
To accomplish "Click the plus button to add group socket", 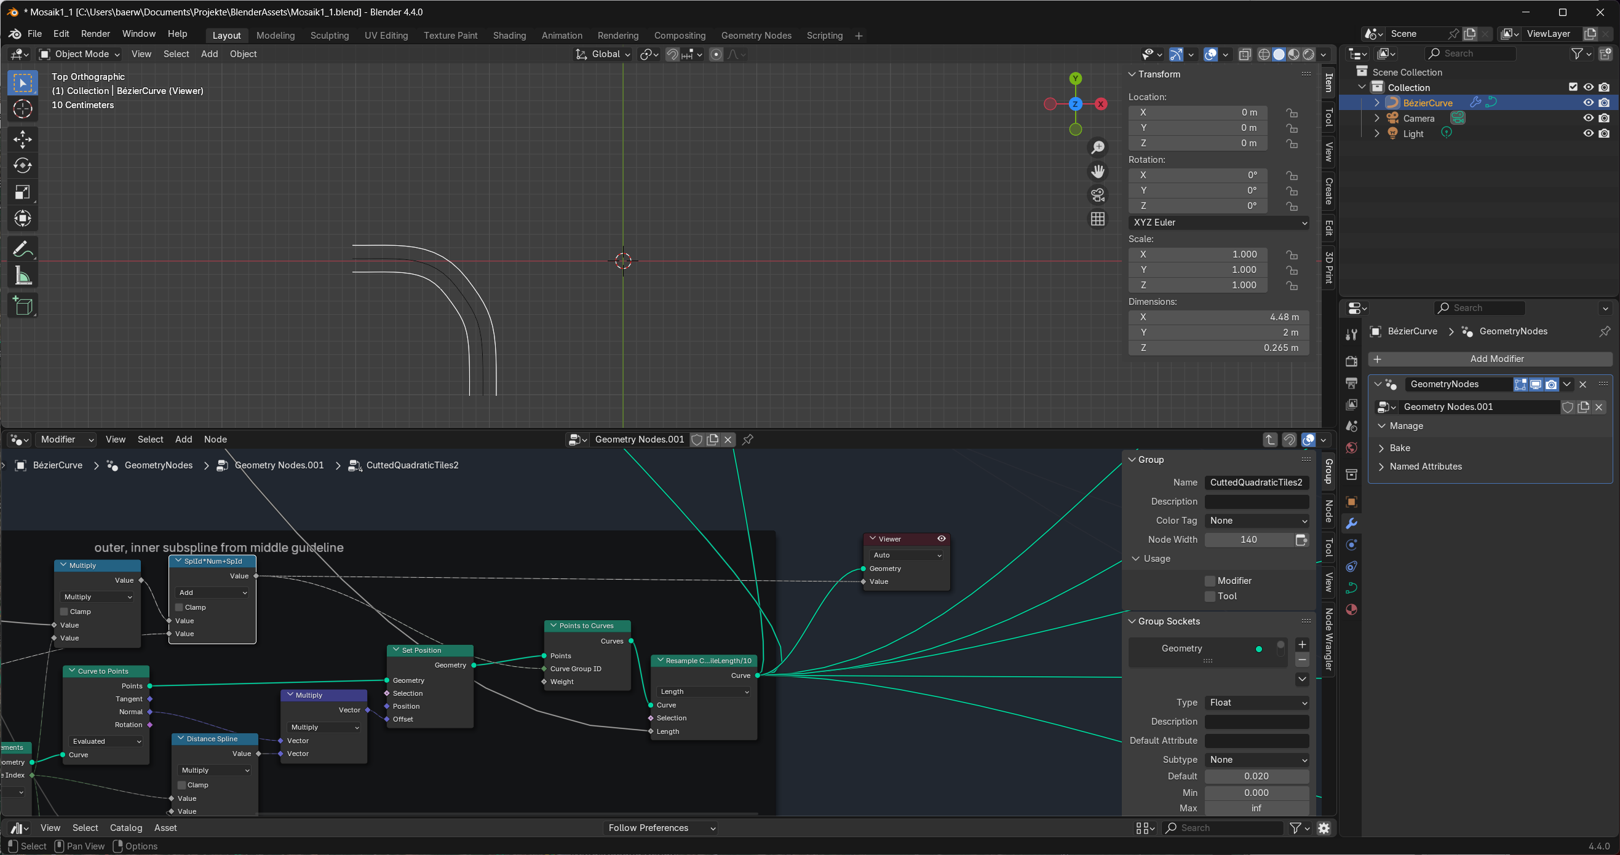I will click(1302, 644).
